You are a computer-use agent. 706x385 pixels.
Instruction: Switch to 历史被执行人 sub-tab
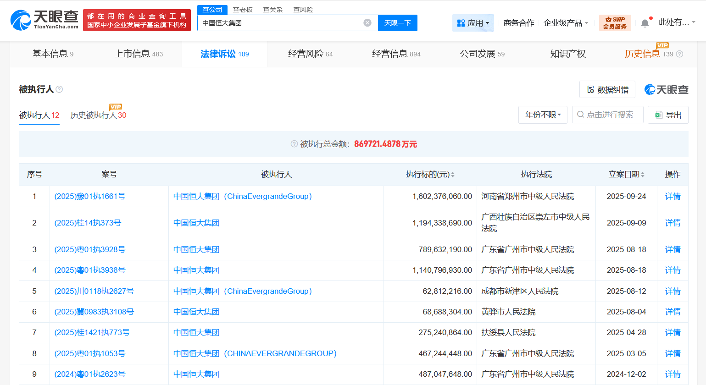click(x=98, y=115)
